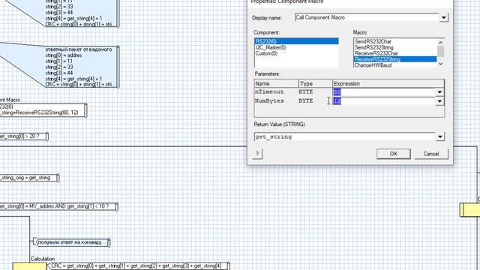The image size is (480, 270).
Task: Select the 'ответный пакет от ведомого' comment
Action: (x=82, y=67)
